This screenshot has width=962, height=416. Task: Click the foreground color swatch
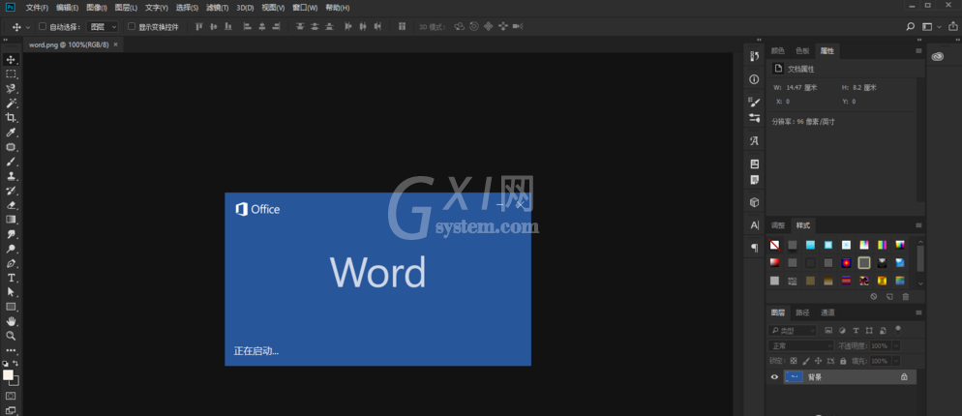click(x=8, y=375)
